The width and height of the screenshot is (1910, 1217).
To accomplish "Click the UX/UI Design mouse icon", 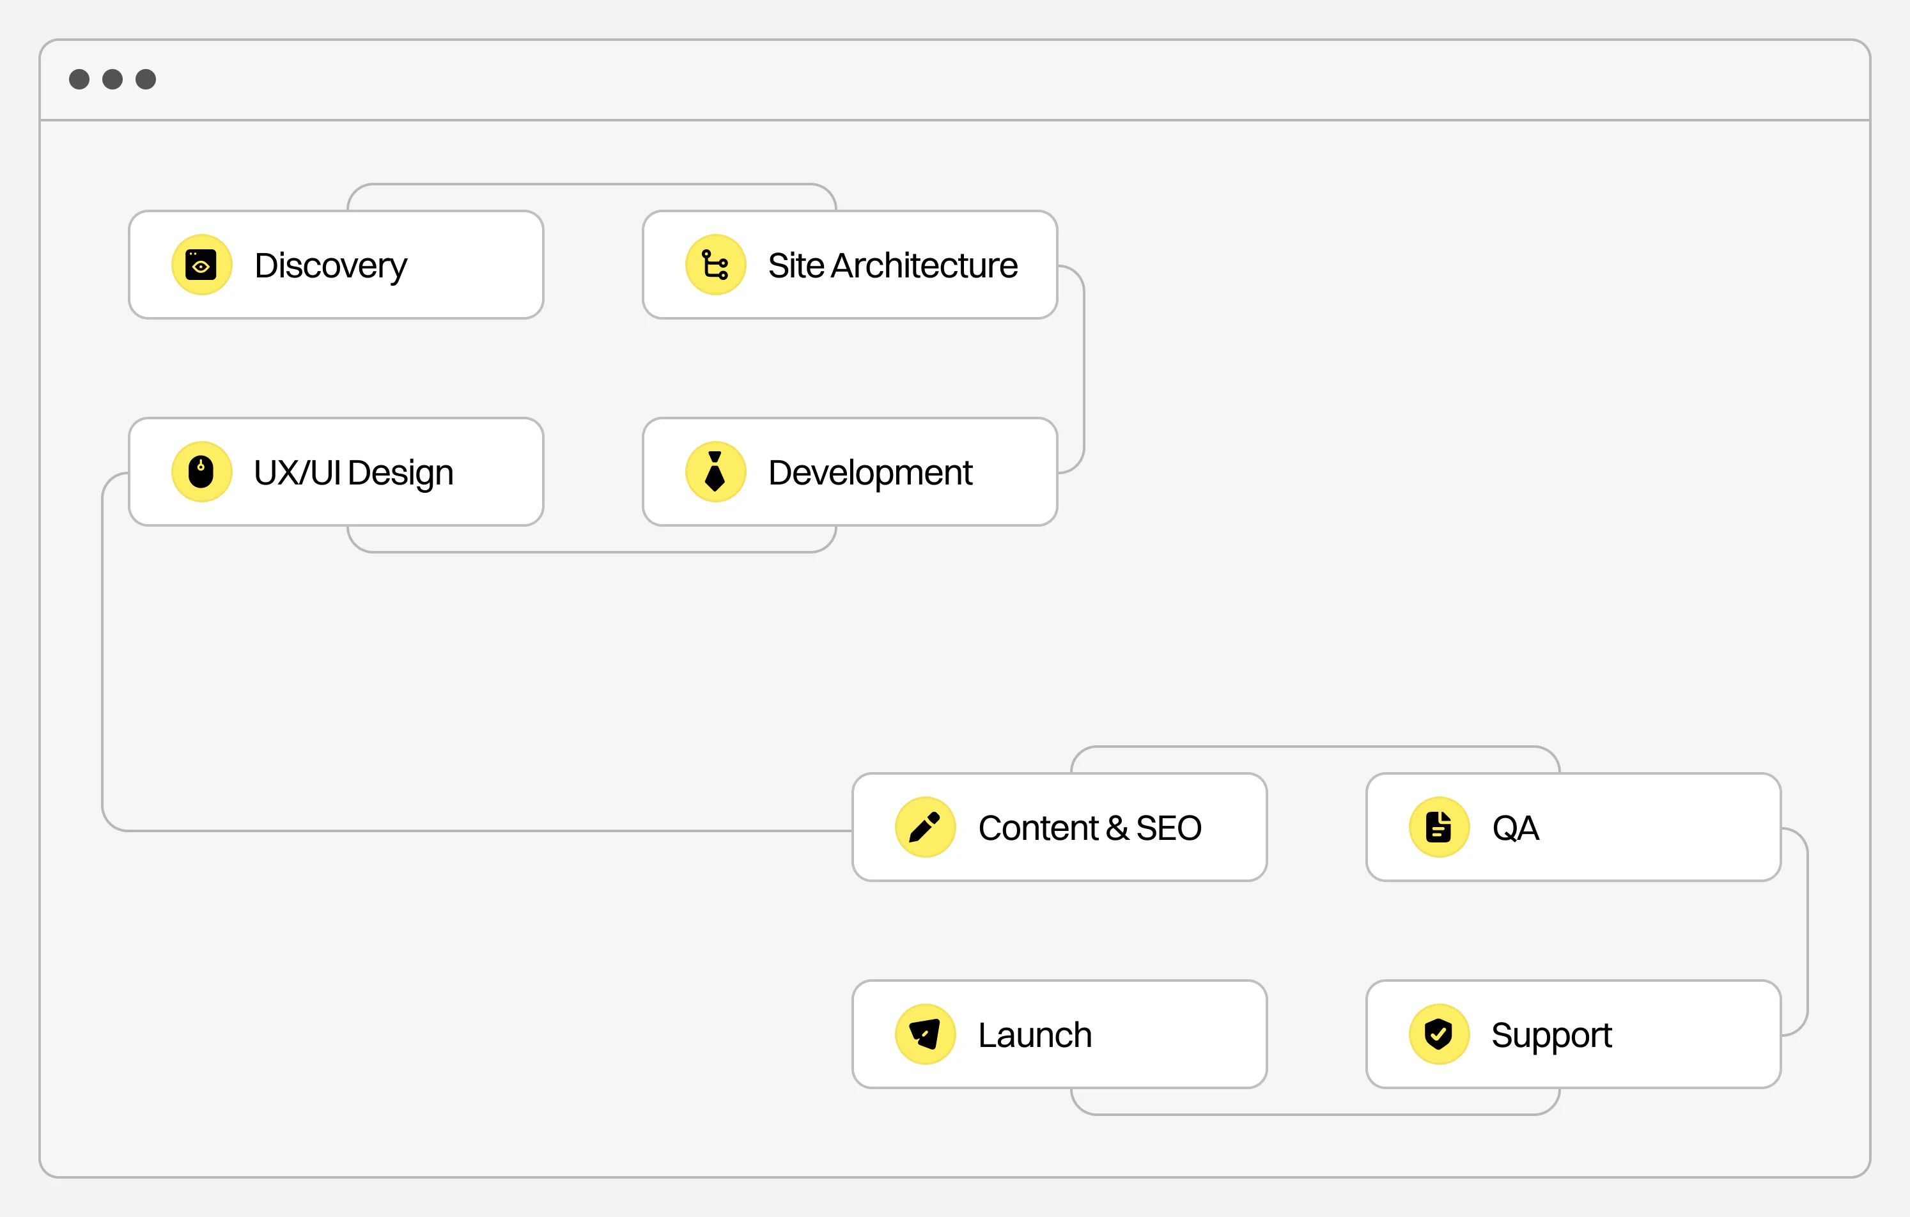I will (x=201, y=472).
